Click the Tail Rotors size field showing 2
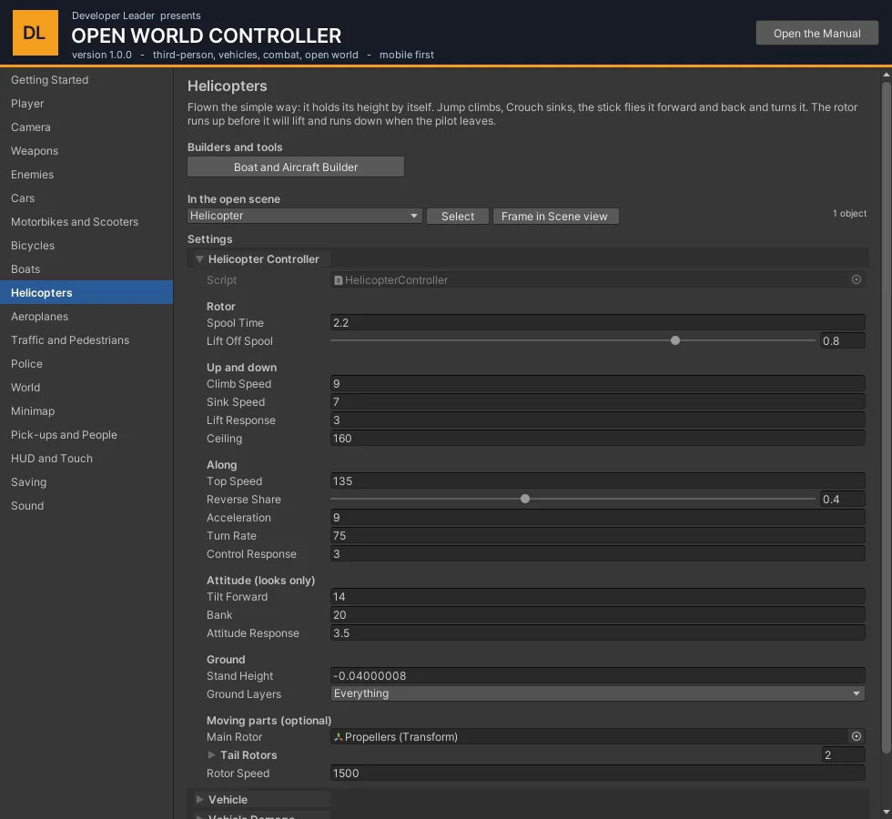The width and height of the screenshot is (892, 819). [x=843, y=754]
